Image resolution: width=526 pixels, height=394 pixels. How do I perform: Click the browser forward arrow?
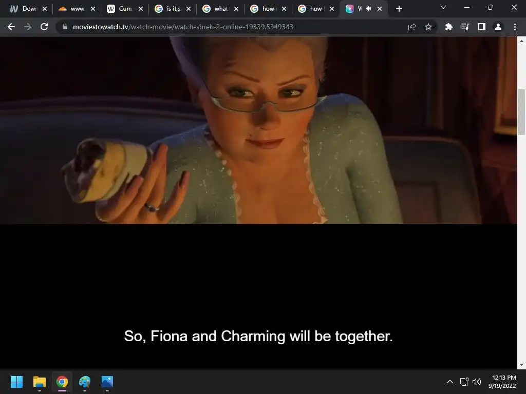[x=28, y=27]
